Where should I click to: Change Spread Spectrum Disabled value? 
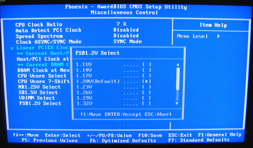[126, 36]
